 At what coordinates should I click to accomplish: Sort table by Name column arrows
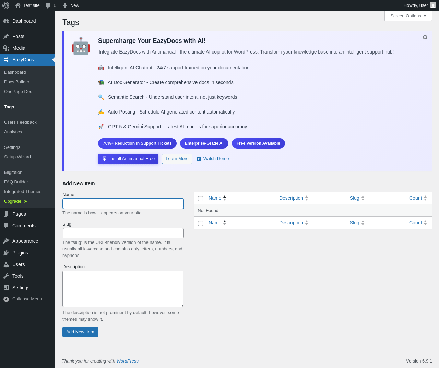click(x=225, y=198)
